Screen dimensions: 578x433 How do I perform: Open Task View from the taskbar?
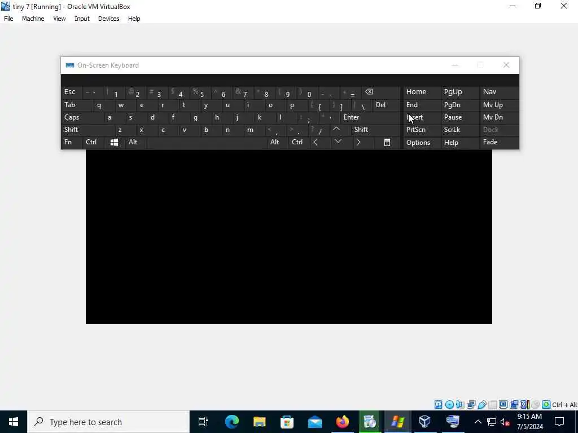(203, 422)
